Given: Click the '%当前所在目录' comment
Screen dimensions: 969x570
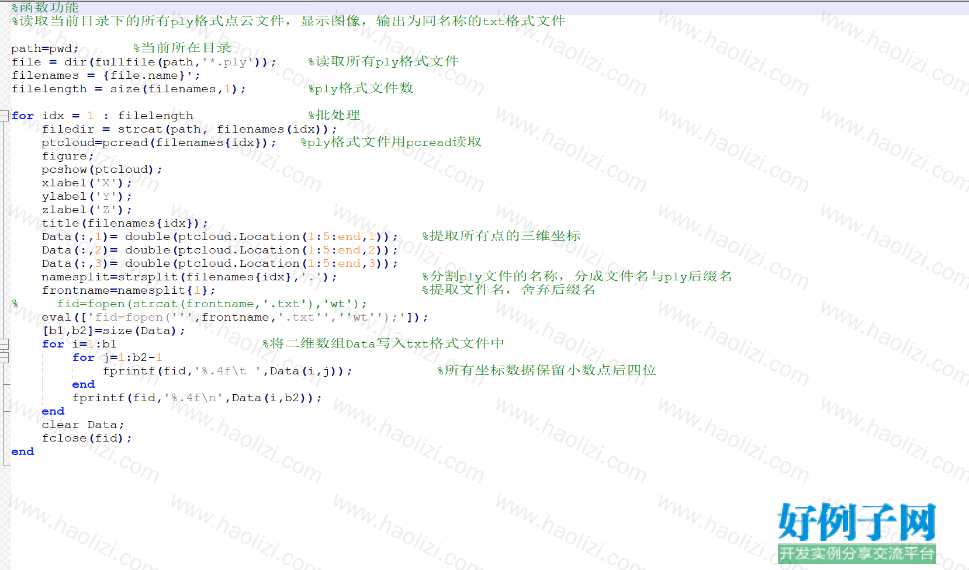Looking at the screenshot, I should (182, 48).
